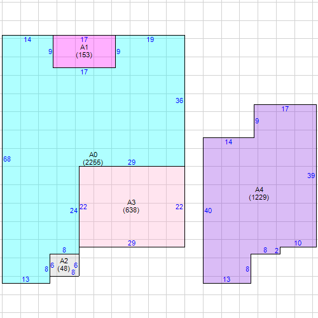This screenshot has height=318, width=318.
Task: Click the 29 dimension at A3's bottom edge
Action: click(132, 243)
